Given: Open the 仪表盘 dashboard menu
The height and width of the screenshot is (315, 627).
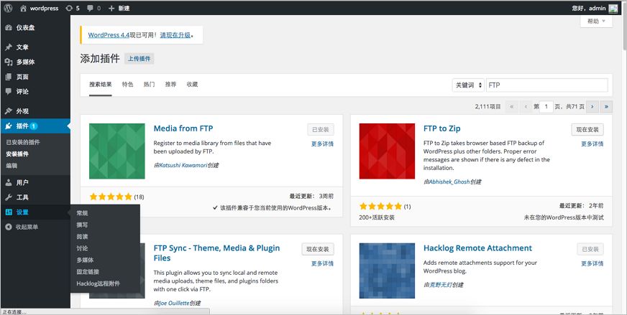Looking at the screenshot, I should point(25,27).
